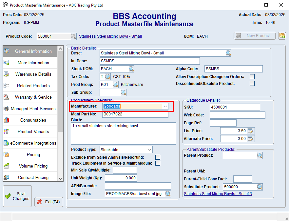Open the Volume Pricing section
The image size is (289, 221).
pyautogui.click(x=31, y=166)
